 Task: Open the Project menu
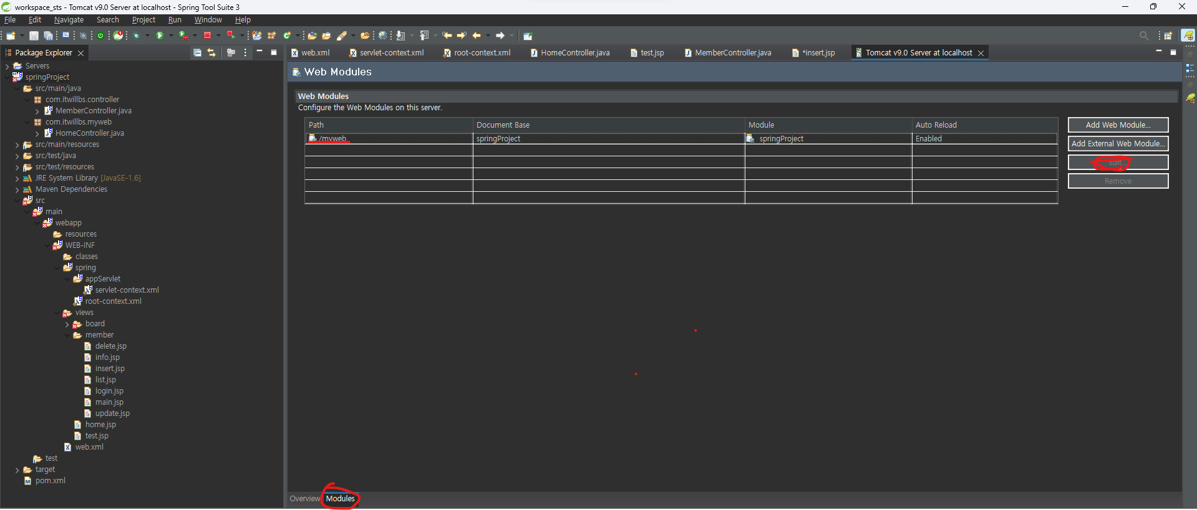(x=143, y=20)
